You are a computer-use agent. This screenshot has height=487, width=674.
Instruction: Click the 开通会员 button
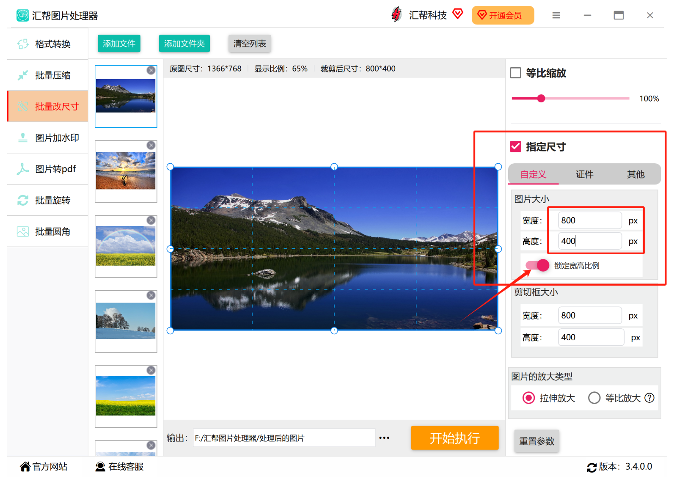503,15
